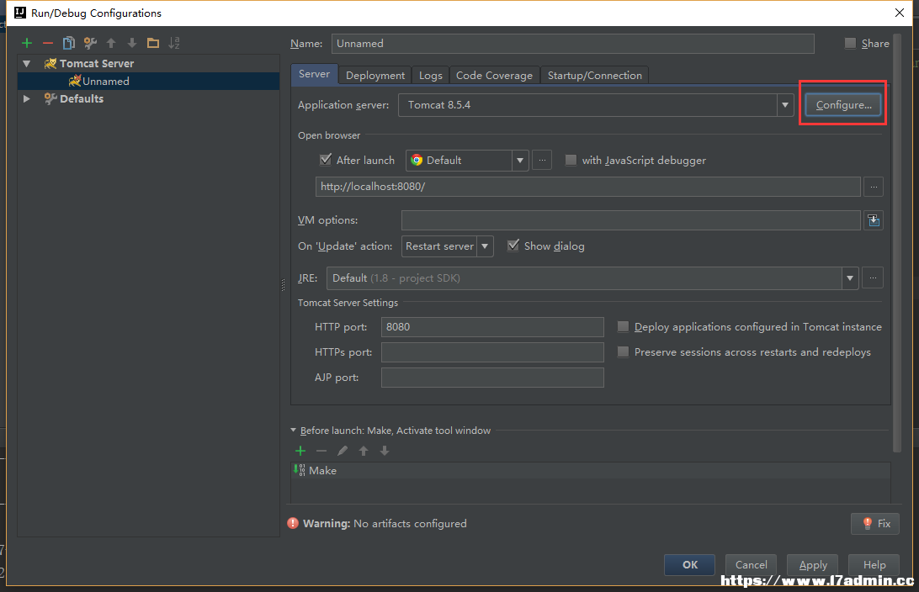Open the Application server dropdown
The height and width of the screenshot is (592, 919).
click(785, 105)
